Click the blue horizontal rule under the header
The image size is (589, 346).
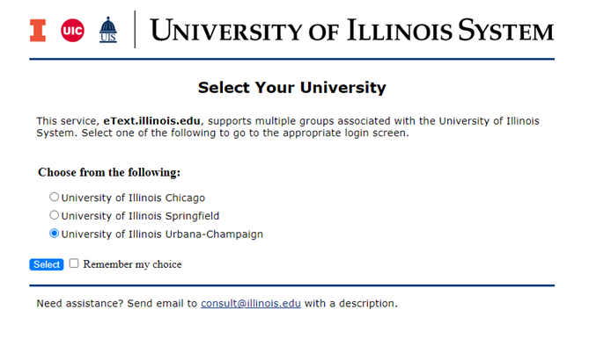coord(292,59)
